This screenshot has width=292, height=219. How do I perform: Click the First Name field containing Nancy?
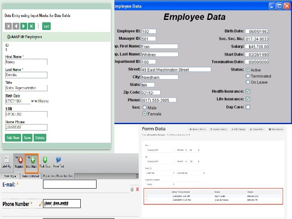coord(26,62)
